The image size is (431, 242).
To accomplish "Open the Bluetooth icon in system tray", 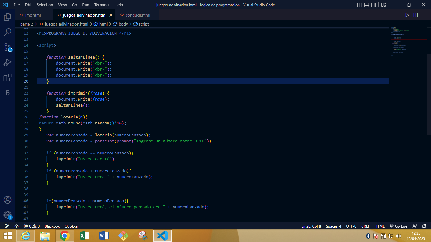I will click(x=368, y=236).
